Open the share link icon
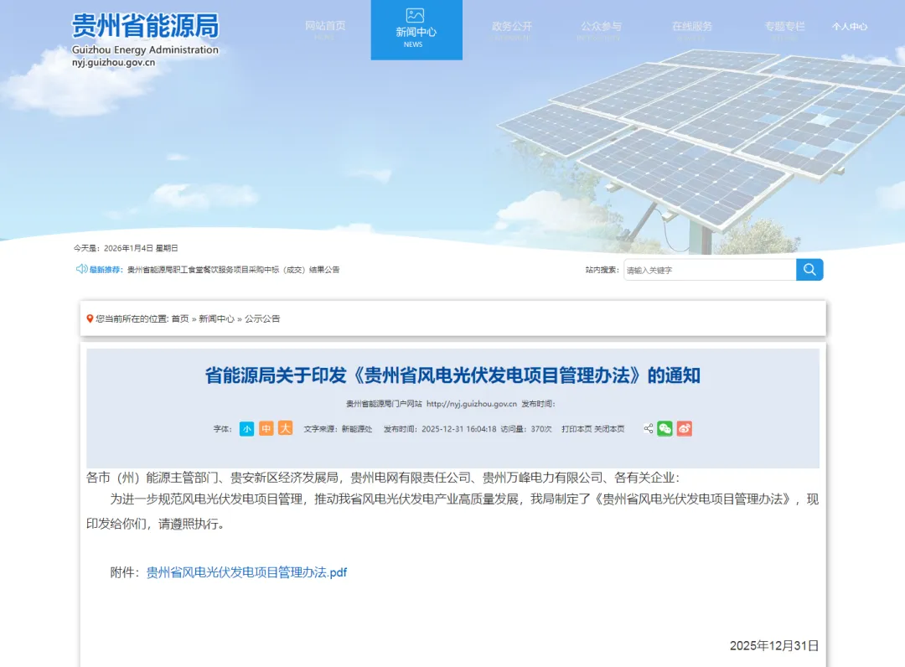This screenshot has width=905, height=667. pyautogui.click(x=648, y=428)
